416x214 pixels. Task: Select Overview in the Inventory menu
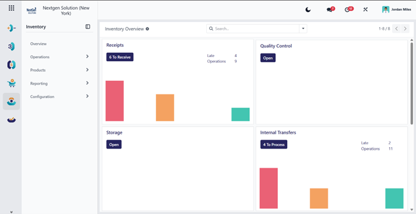(38, 43)
